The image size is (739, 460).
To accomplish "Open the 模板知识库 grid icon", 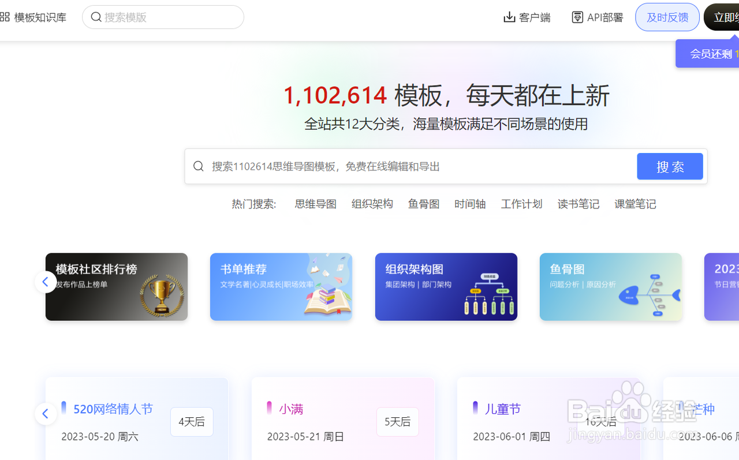I will 5,17.
